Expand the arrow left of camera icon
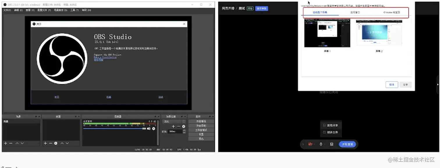Image resolution: width=440 pixels, height=168 pixels. [x=303, y=144]
